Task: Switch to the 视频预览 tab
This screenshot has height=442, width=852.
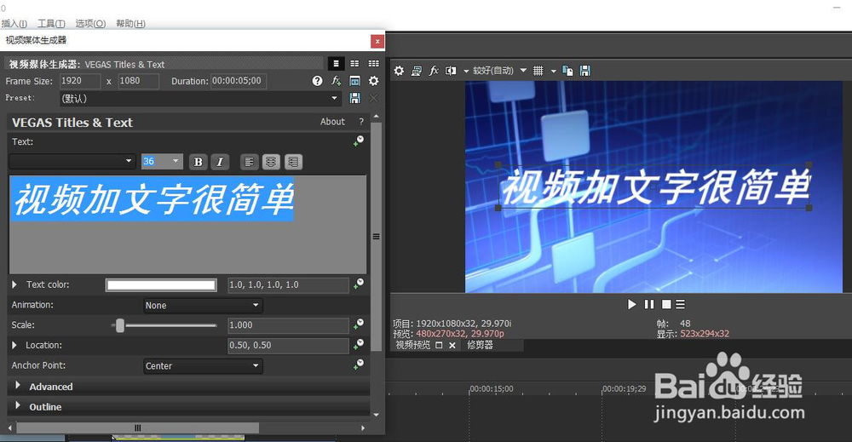Action: (412, 346)
